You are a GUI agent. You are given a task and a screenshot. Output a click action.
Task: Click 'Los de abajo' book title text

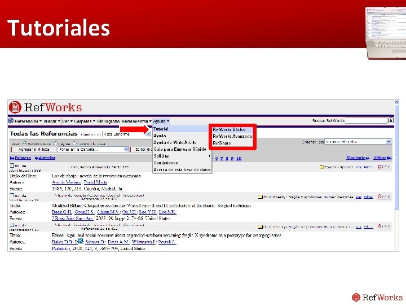(96, 176)
